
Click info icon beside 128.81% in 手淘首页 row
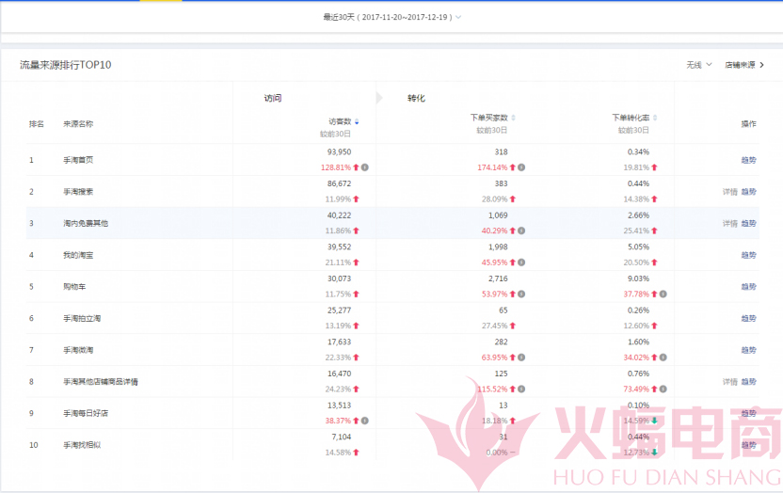(x=365, y=167)
